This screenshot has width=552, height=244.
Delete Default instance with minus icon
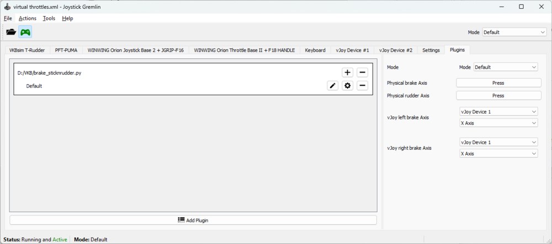362,86
